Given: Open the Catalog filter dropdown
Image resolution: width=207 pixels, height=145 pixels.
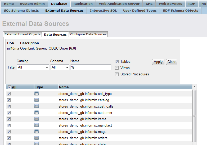Looking at the screenshot, I should tap(33, 67).
